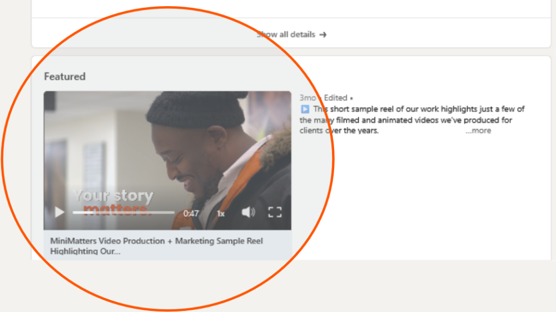This screenshot has width=556, height=312.
Task: Change playback speed with 1x button
Action: pos(221,214)
